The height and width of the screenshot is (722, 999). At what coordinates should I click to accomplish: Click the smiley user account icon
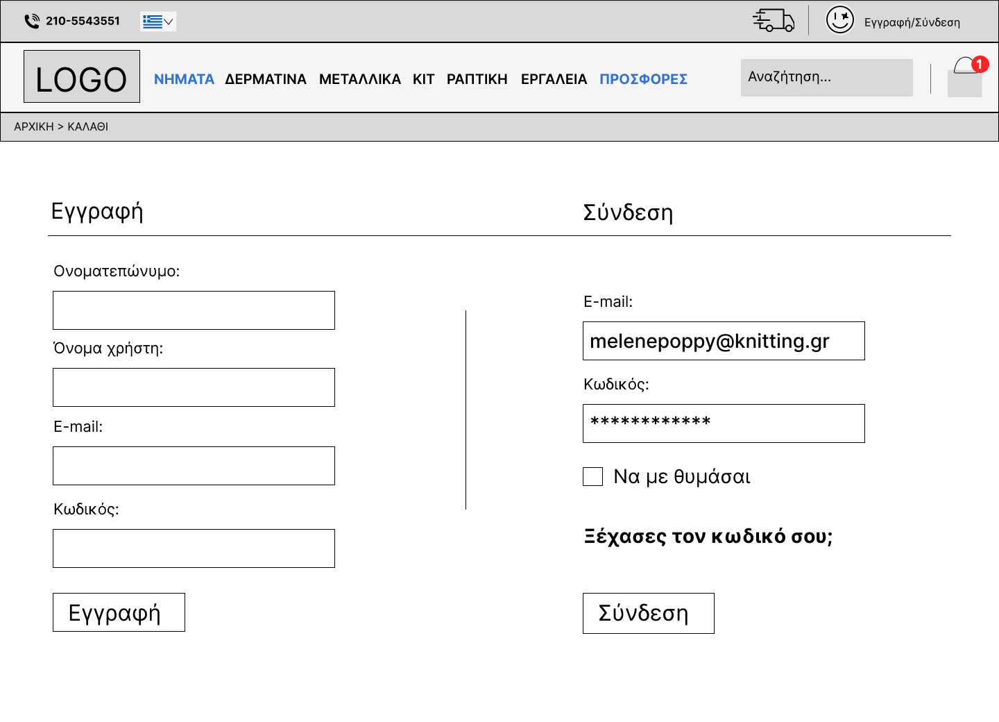(x=839, y=20)
